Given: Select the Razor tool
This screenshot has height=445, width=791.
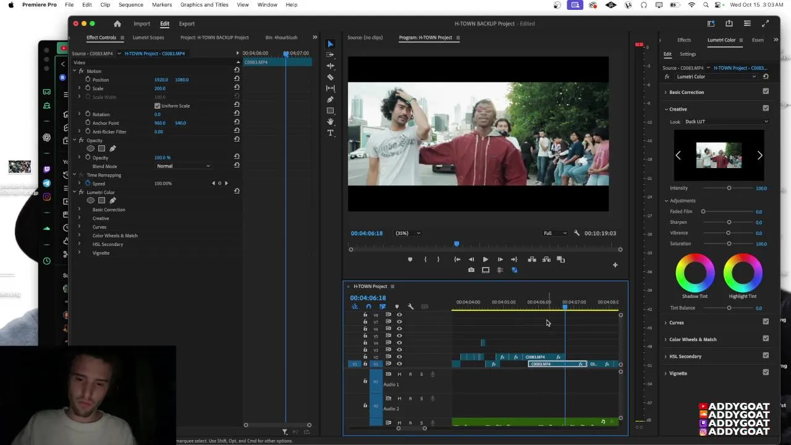Looking at the screenshot, I should click(330, 77).
